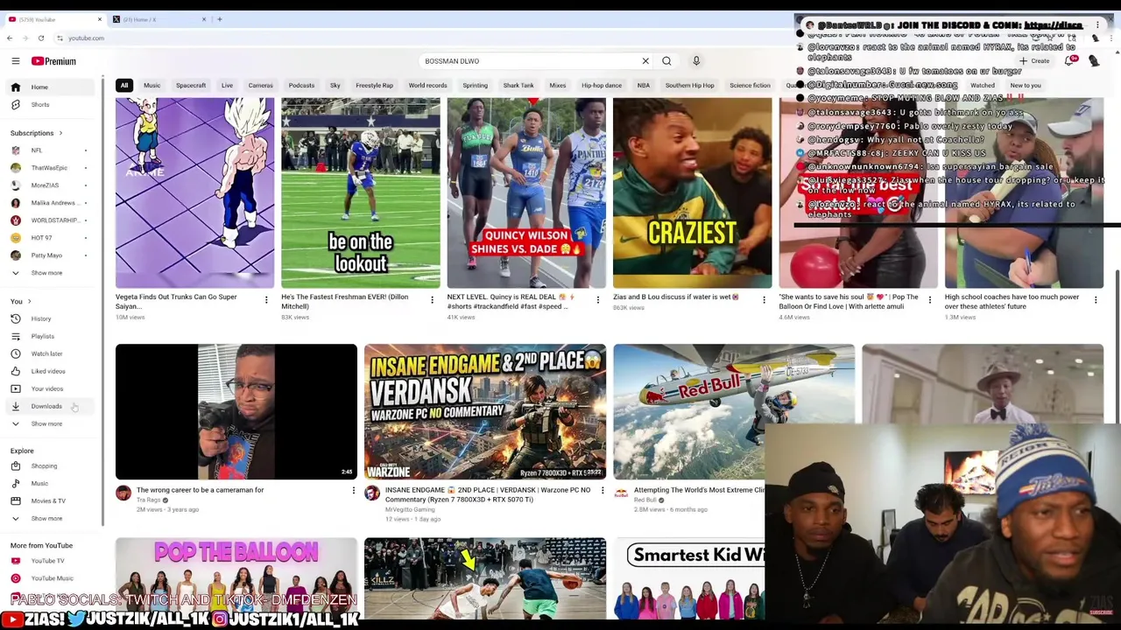Expand the Subscriptions section chevron

(60, 133)
